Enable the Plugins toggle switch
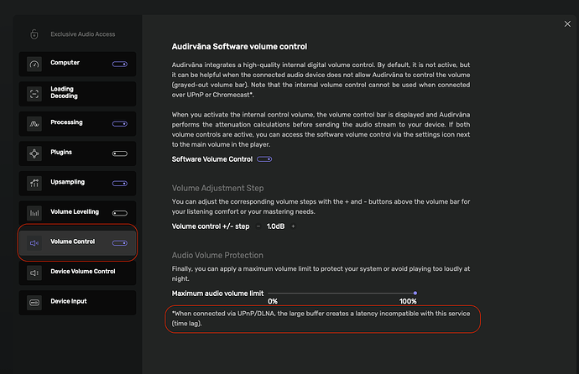The height and width of the screenshot is (374, 579). [119, 153]
